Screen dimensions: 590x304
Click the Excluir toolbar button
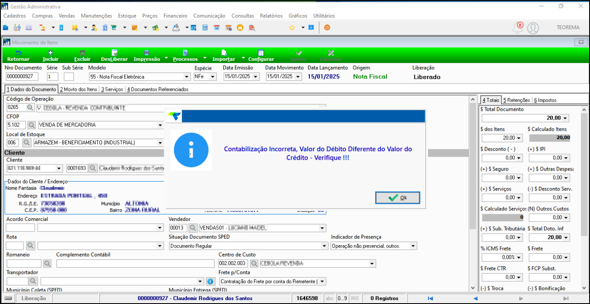point(82,56)
